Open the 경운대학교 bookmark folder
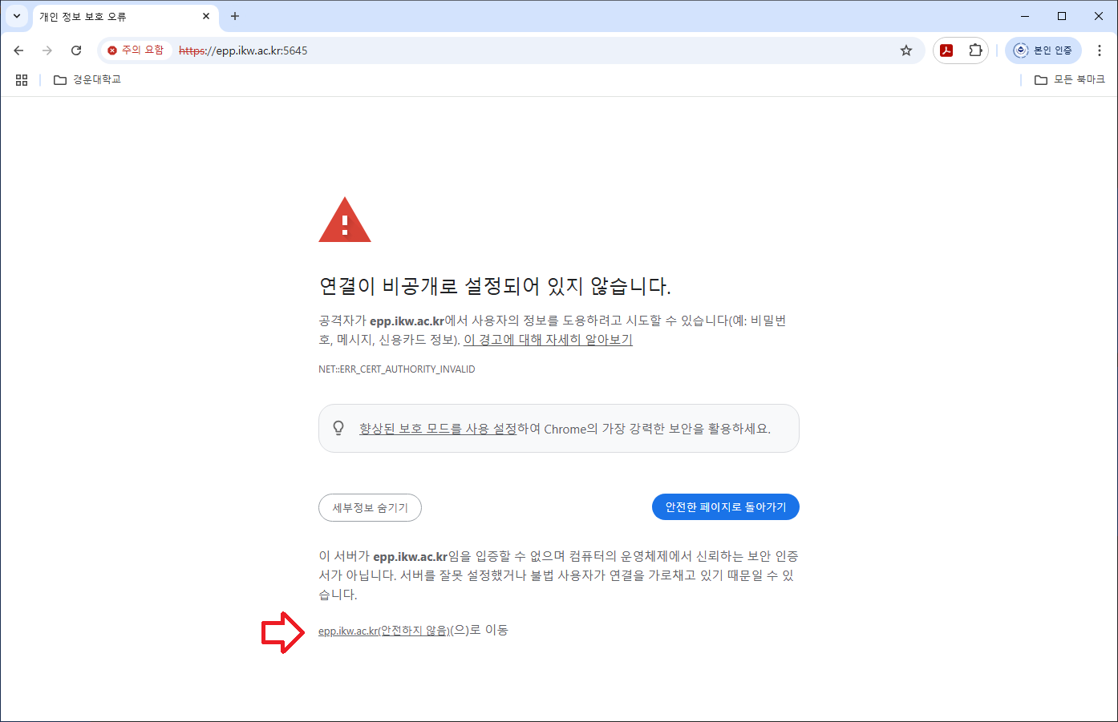The height and width of the screenshot is (722, 1118). tap(87, 80)
